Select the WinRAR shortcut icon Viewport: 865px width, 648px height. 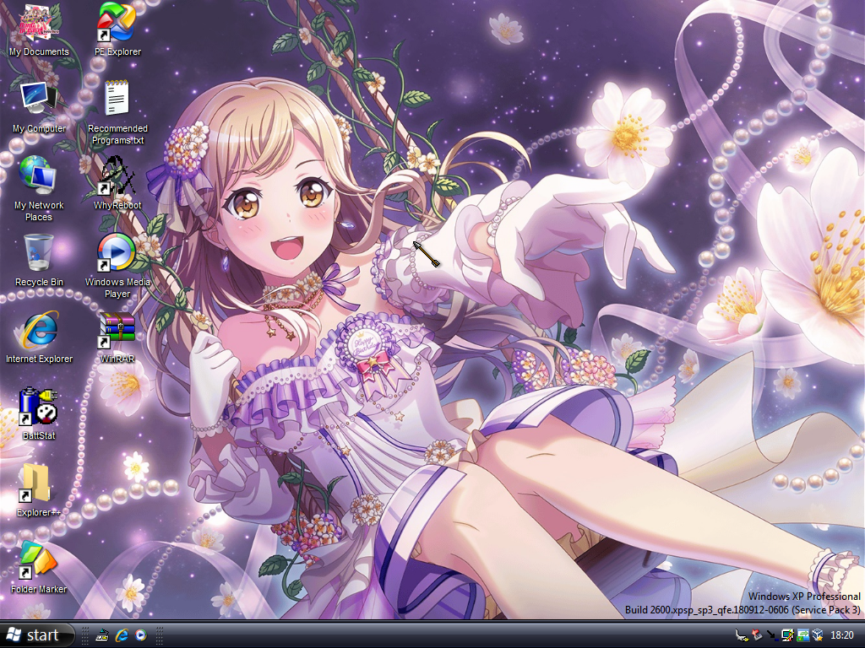[x=117, y=337]
